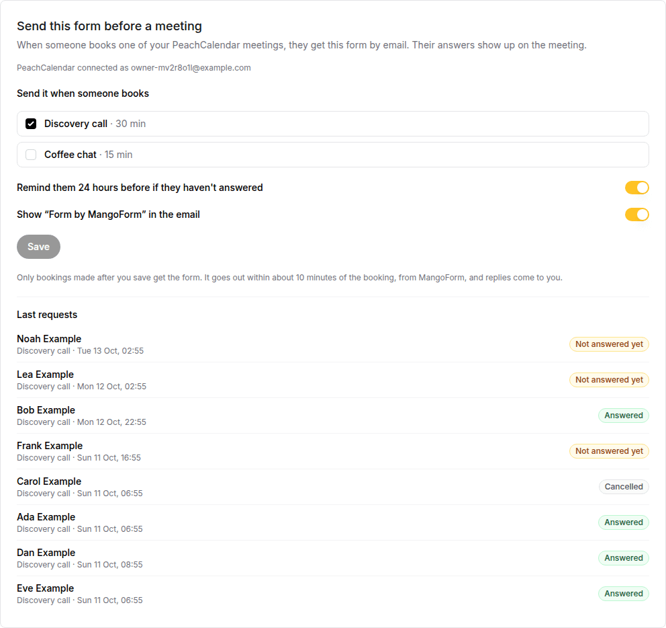Click the "Send this form before a meeting" heading
The width and height of the screenshot is (666, 628).
click(x=109, y=26)
